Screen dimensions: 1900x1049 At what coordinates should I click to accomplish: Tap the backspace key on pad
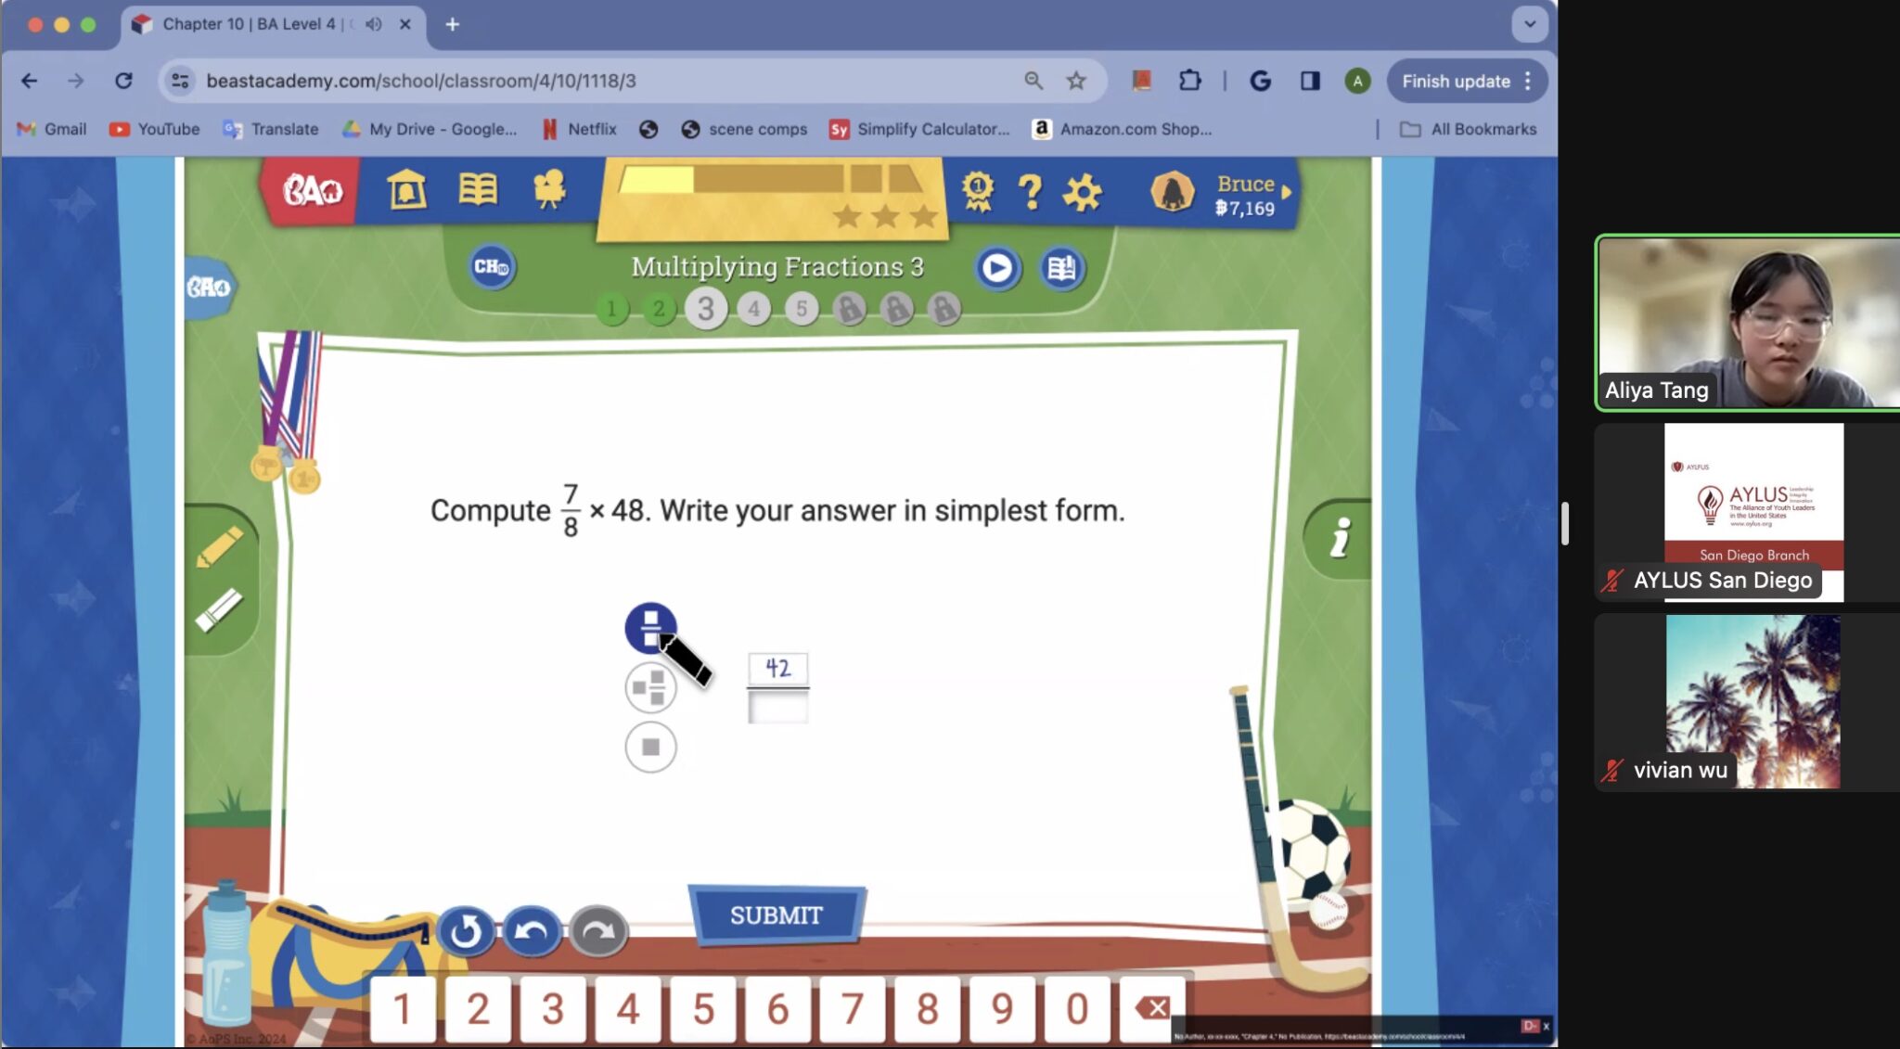(1152, 1008)
